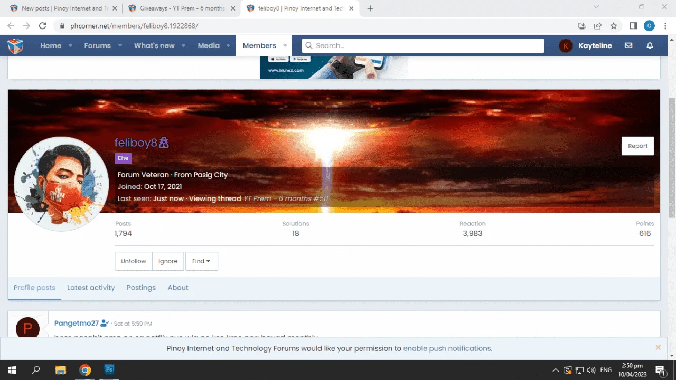Click the forum search field

point(423,46)
